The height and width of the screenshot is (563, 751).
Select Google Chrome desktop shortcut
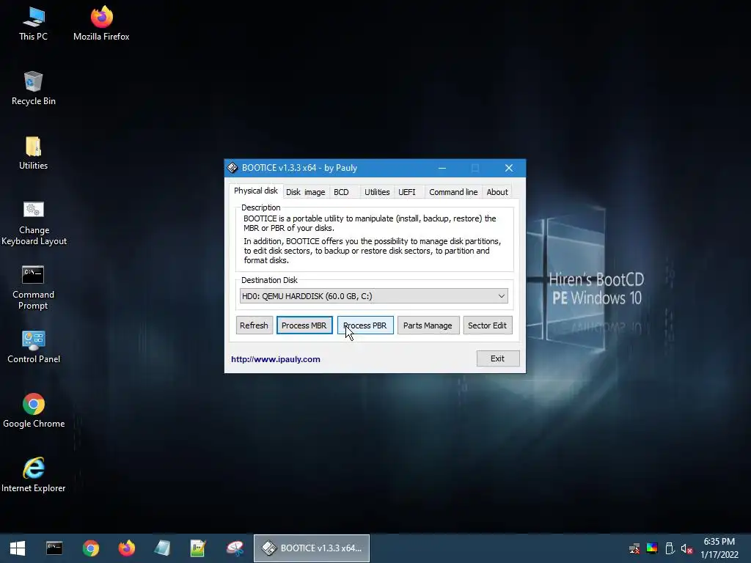(x=34, y=411)
